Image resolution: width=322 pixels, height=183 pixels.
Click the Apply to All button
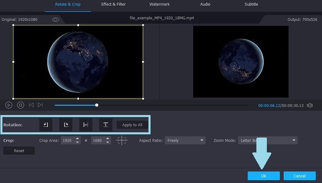pyautogui.click(x=132, y=125)
